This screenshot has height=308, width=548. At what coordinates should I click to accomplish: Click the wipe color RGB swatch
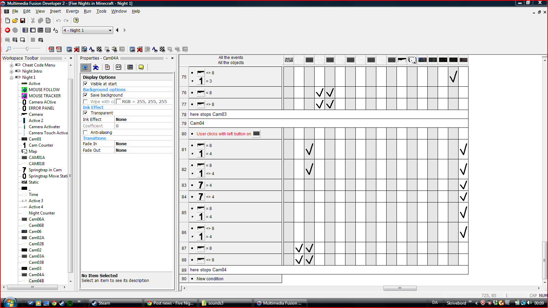click(118, 101)
